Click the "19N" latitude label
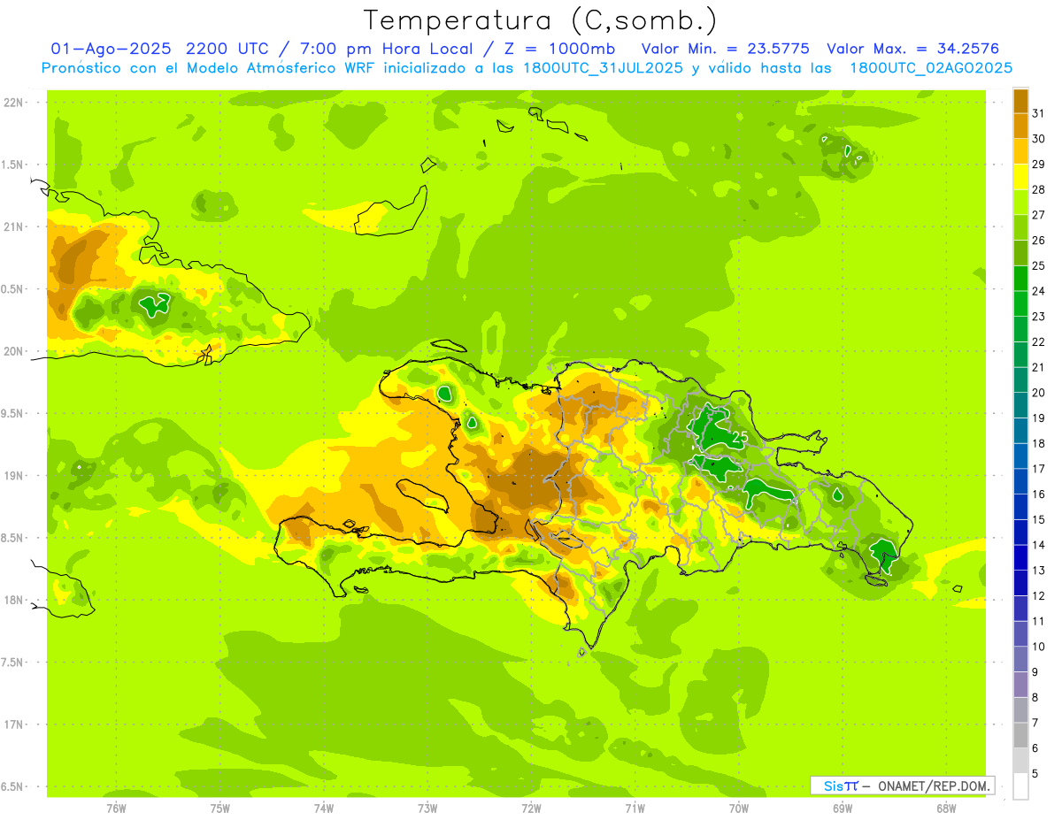This screenshot has width=1062, height=820. (x=12, y=476)
